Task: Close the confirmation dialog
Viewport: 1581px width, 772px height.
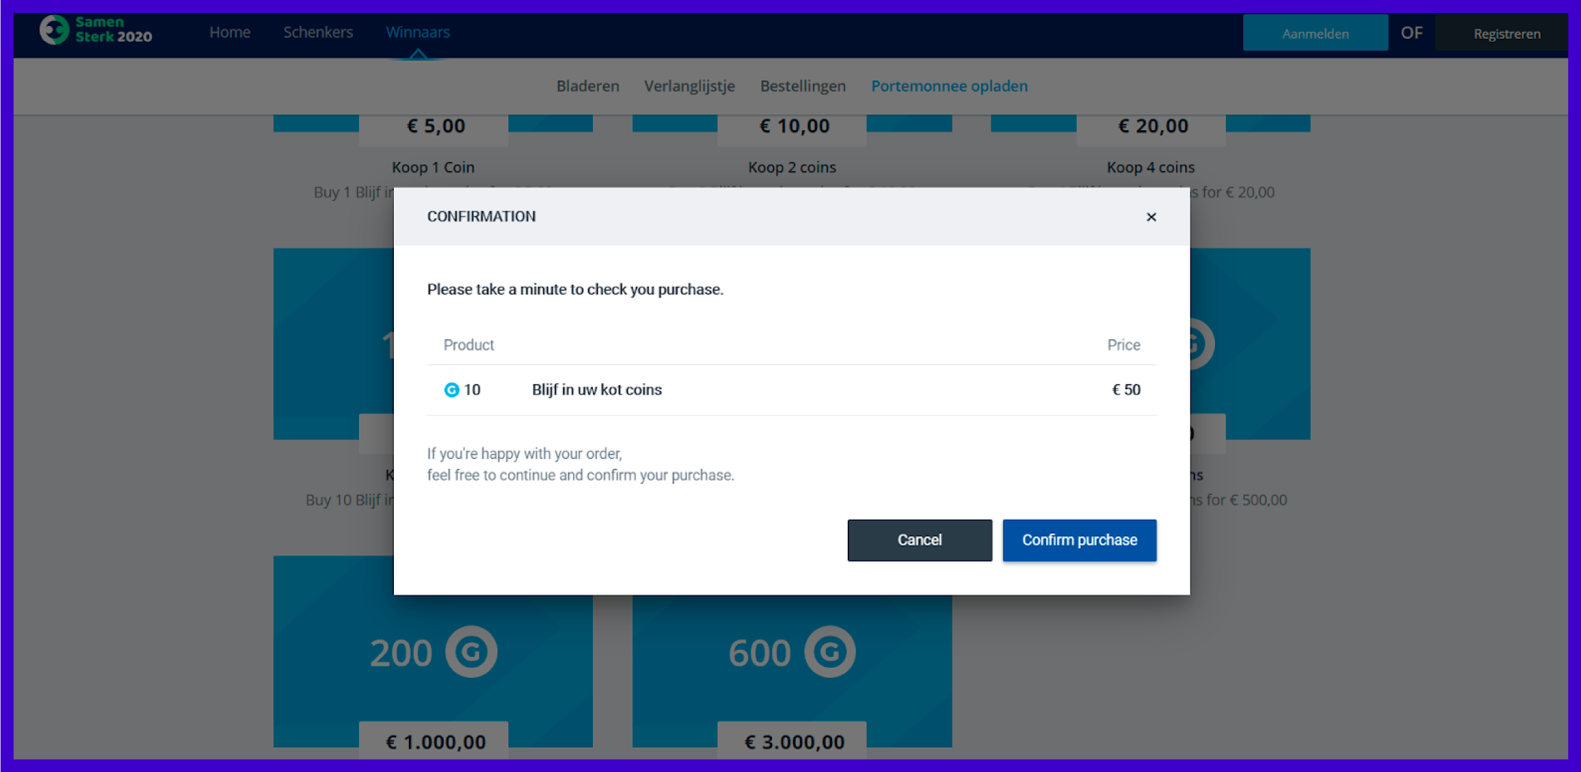Action: [x=1150, y=217]
